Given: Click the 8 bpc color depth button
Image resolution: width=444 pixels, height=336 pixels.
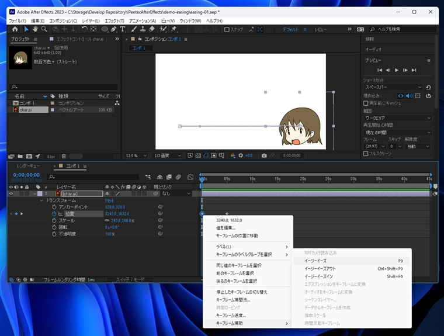Looking at the screenshot, I should [x=51, y=157].
